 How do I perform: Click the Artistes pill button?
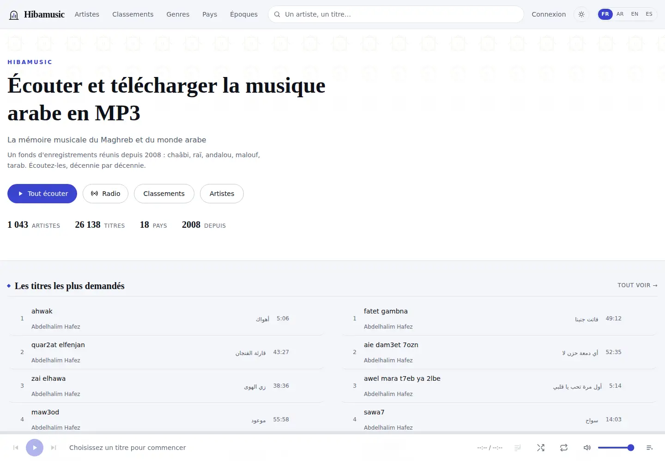(222, 194)
